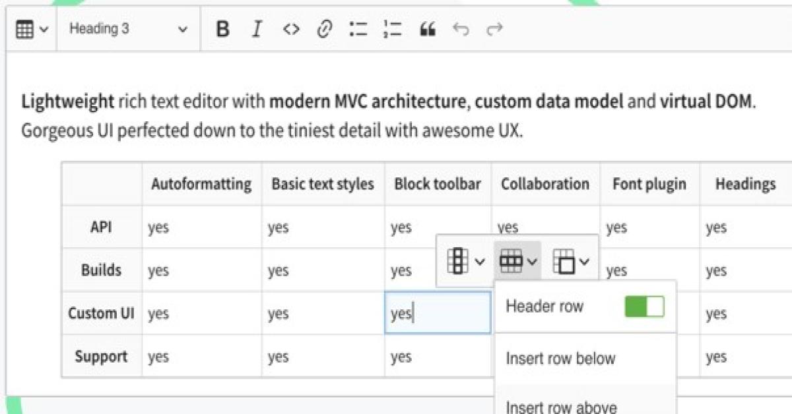
Task: Collapse the table row options dropdown
Action: point(518,261)
